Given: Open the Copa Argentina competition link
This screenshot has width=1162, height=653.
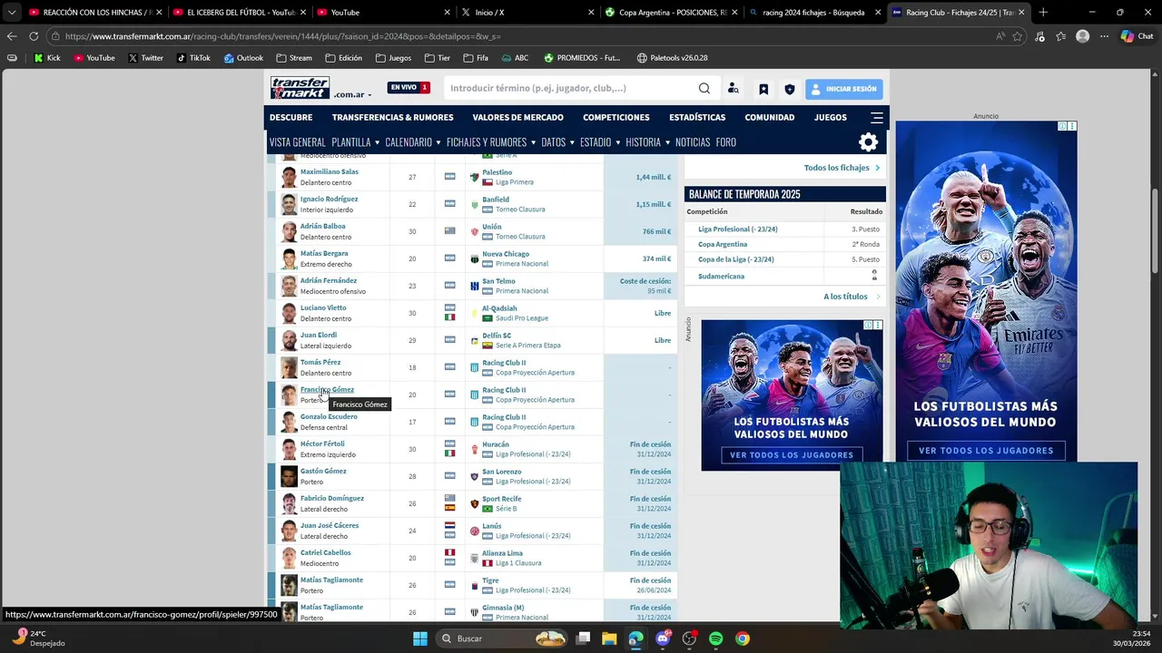Looking at the screenshot, I should coord(723,244).
